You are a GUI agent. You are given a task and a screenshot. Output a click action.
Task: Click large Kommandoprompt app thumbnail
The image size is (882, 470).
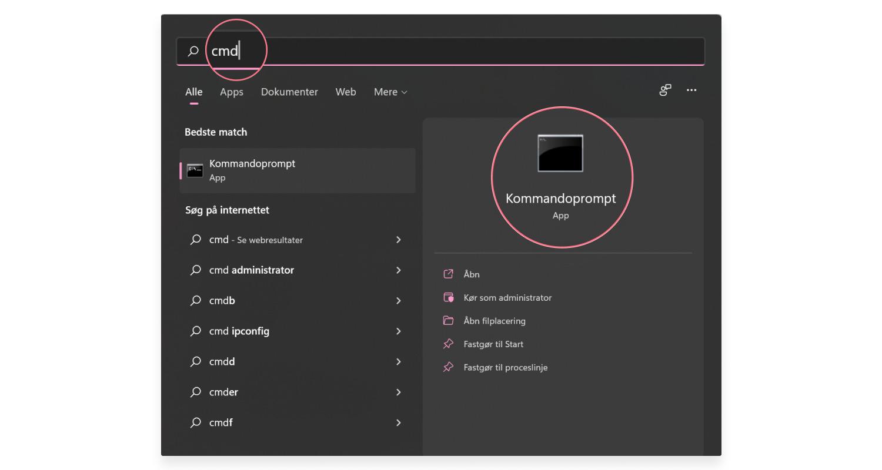560,153
